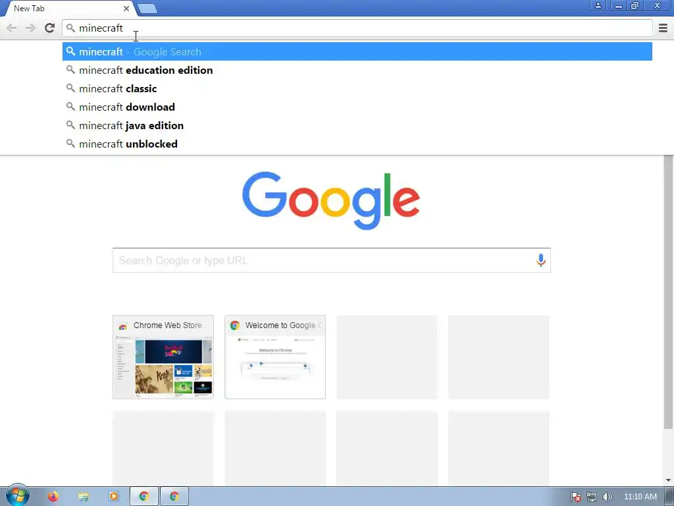Close the Chrome window
674x506 pixels.
click(657, 5)
